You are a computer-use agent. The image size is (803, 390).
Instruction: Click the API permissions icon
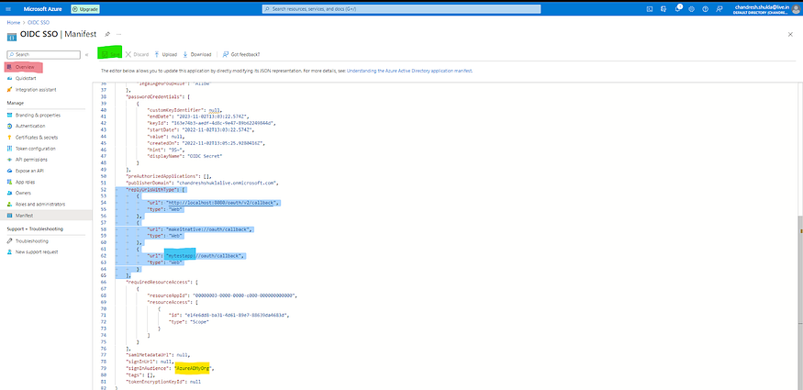pos(10,160)
